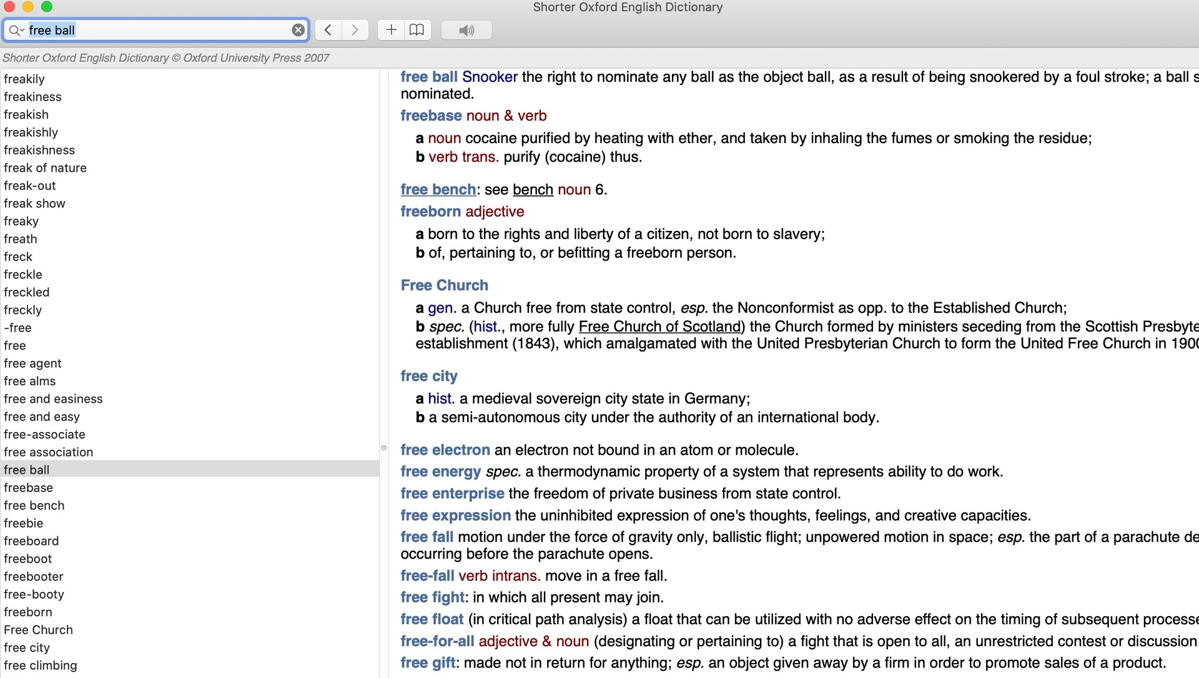Select 'freak-out' in the word list
The width and height of the screenshot is (1199, 678).
190,185
